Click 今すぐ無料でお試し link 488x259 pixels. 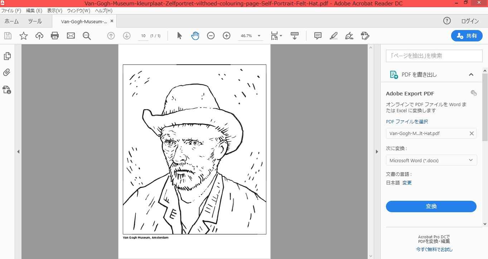pyautogui.click(x=434, y=249)
